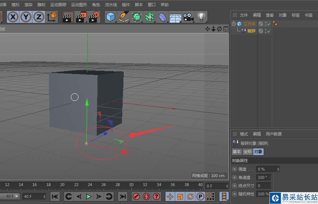Add a cube primitive from toolbar
Viewport: 318px width, 204px height.
111,17
